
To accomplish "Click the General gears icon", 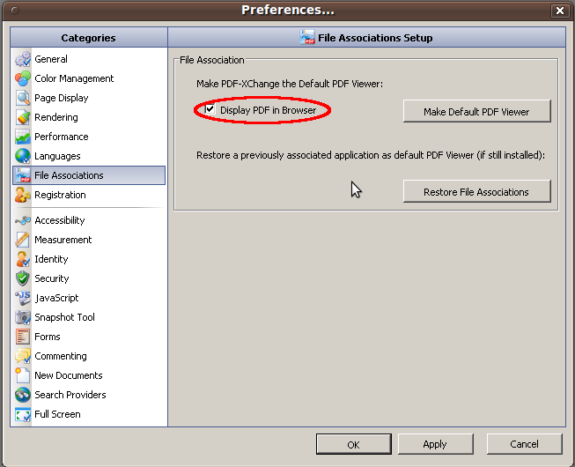I will (23, 59).
